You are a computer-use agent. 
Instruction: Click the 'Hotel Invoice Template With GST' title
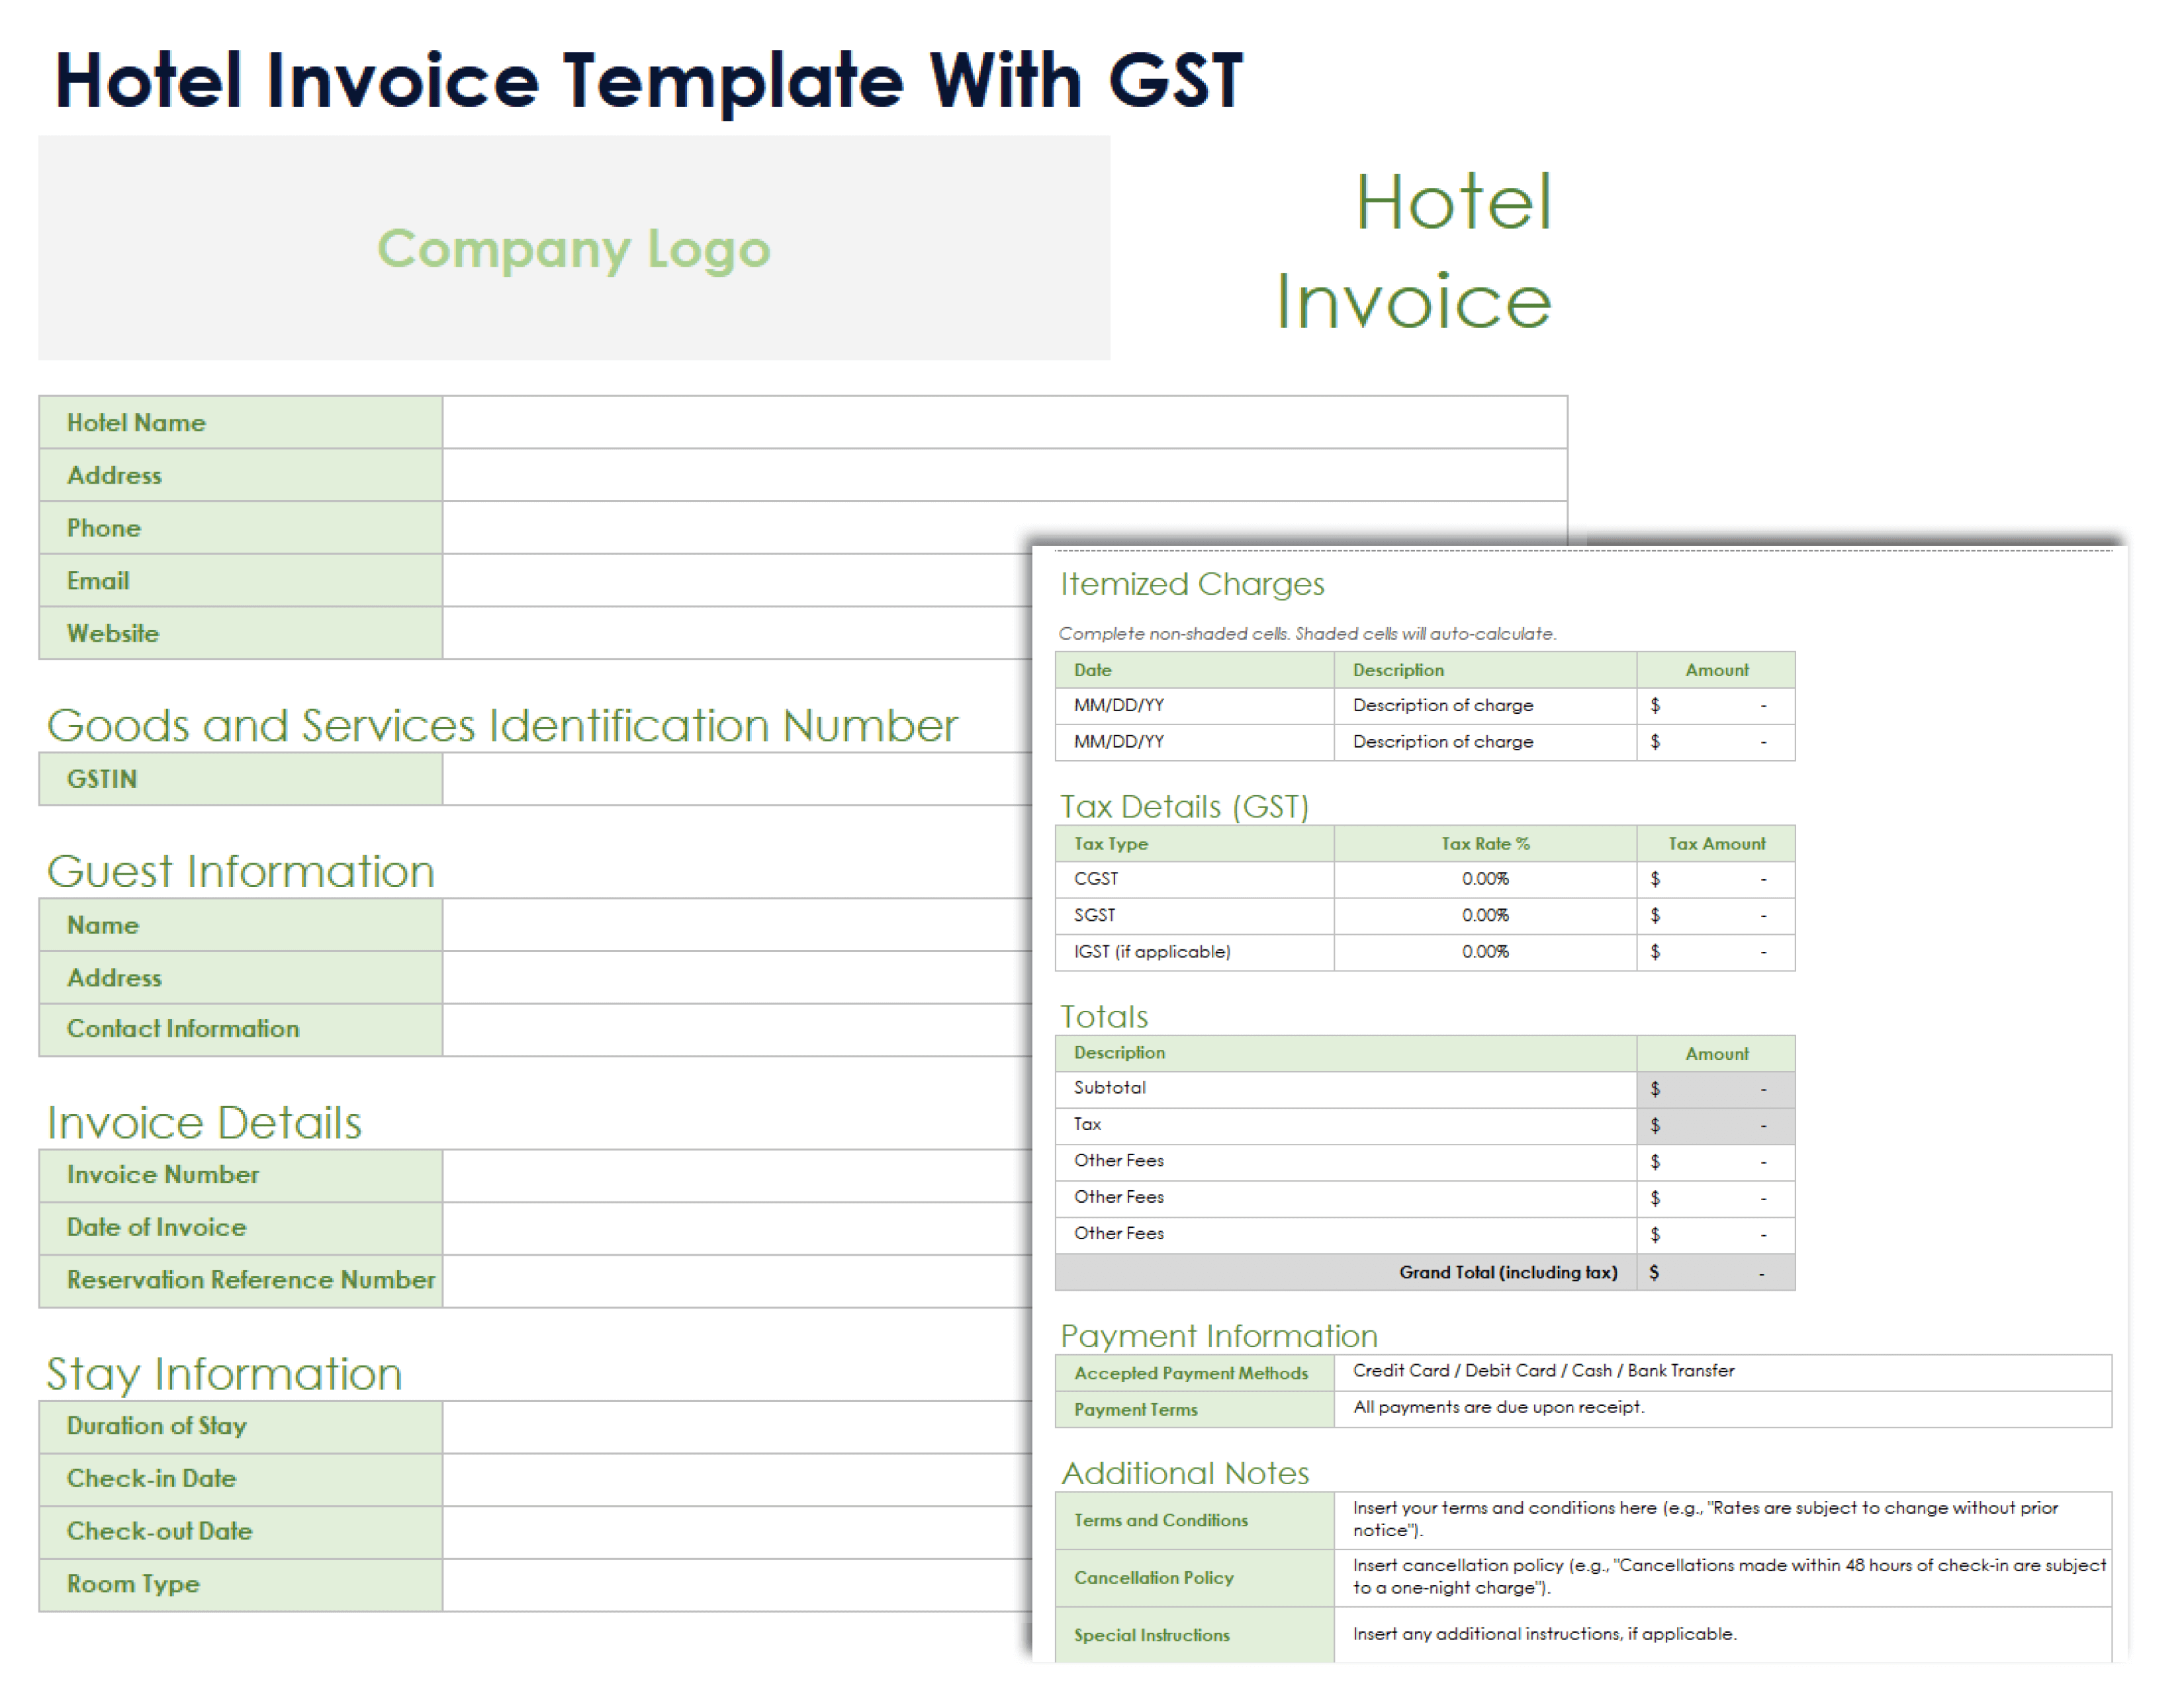(x=649, y=81)
